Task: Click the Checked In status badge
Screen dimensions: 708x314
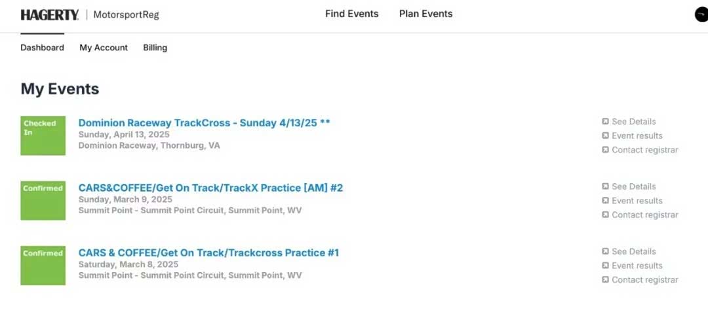Action: [43, 135]
